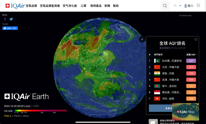The height and width of the screenshot is (124, 206).
Task: Open the IQAir Map thumbnail
Action: tap(185, 112)
